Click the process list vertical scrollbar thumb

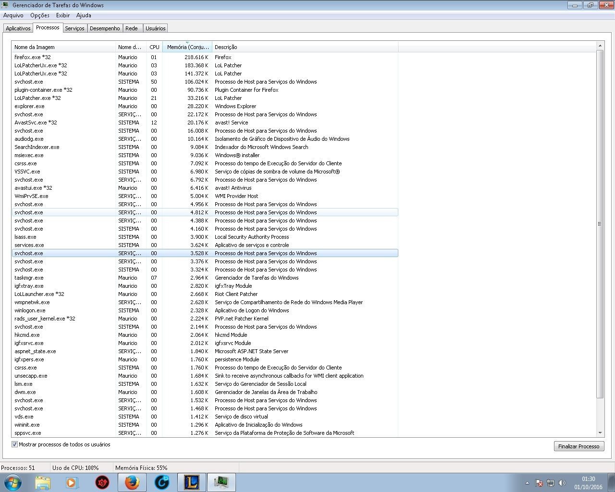(600, 224)
